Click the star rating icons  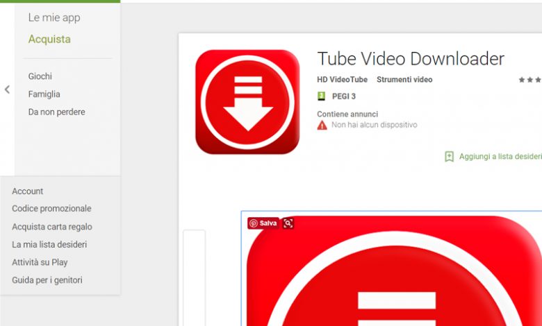click(530, 80)
